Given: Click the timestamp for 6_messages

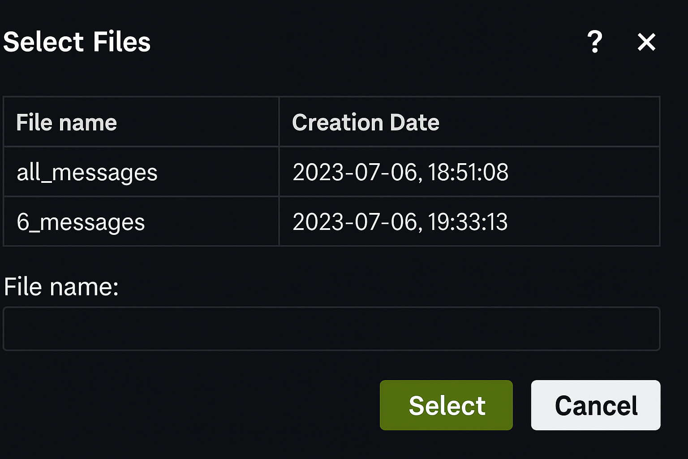Looking at the screenshot, I should click(400, 221).
